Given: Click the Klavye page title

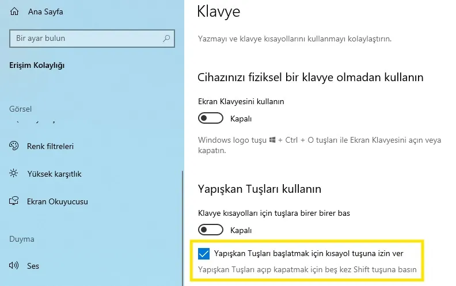Looking at the screenshot, I should click(218, 12).
